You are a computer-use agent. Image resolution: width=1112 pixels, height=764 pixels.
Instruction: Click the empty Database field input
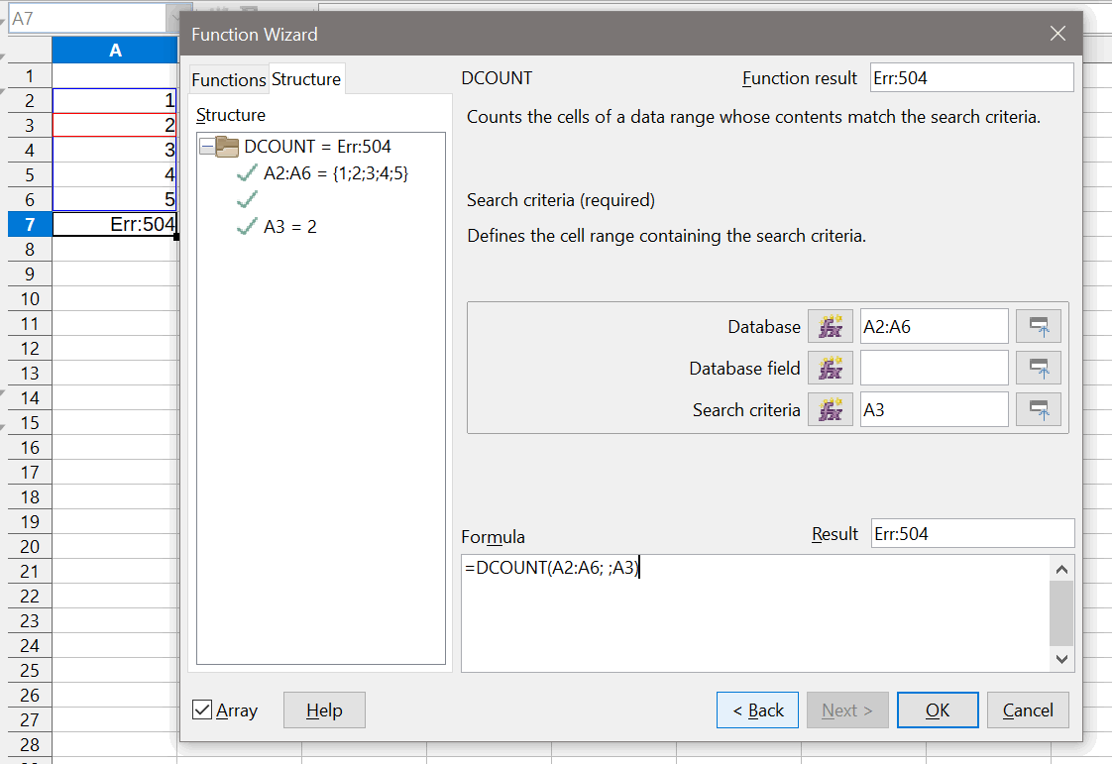coord(934,368)
